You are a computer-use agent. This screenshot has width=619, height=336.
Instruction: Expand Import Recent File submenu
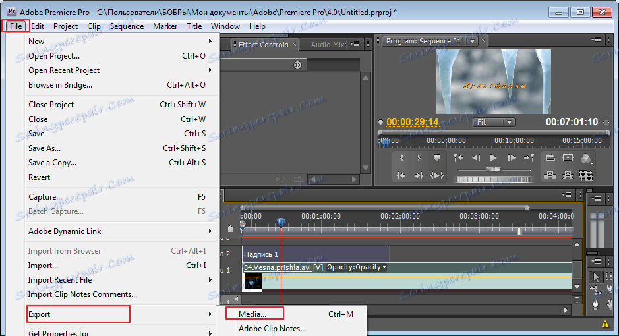point(121,280)
